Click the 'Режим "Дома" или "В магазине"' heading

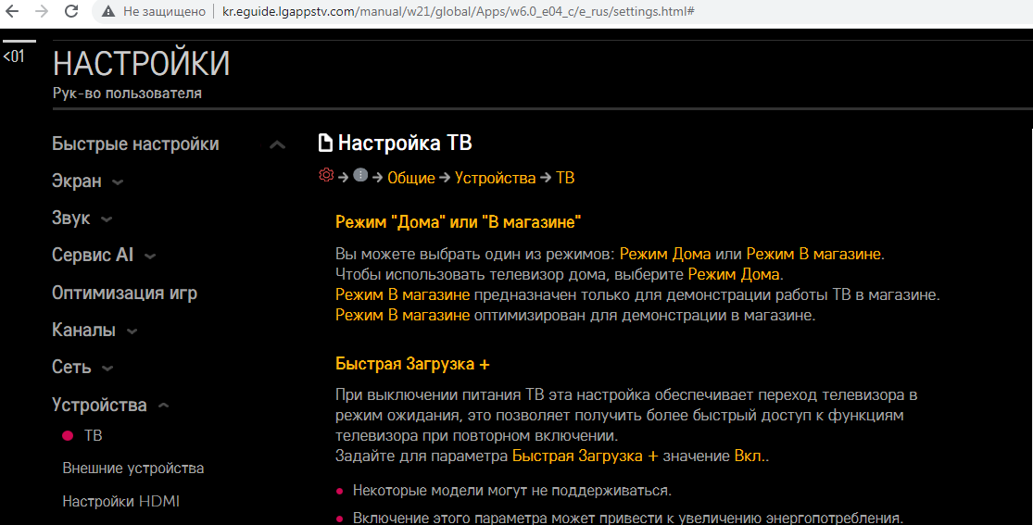[458, 222]
